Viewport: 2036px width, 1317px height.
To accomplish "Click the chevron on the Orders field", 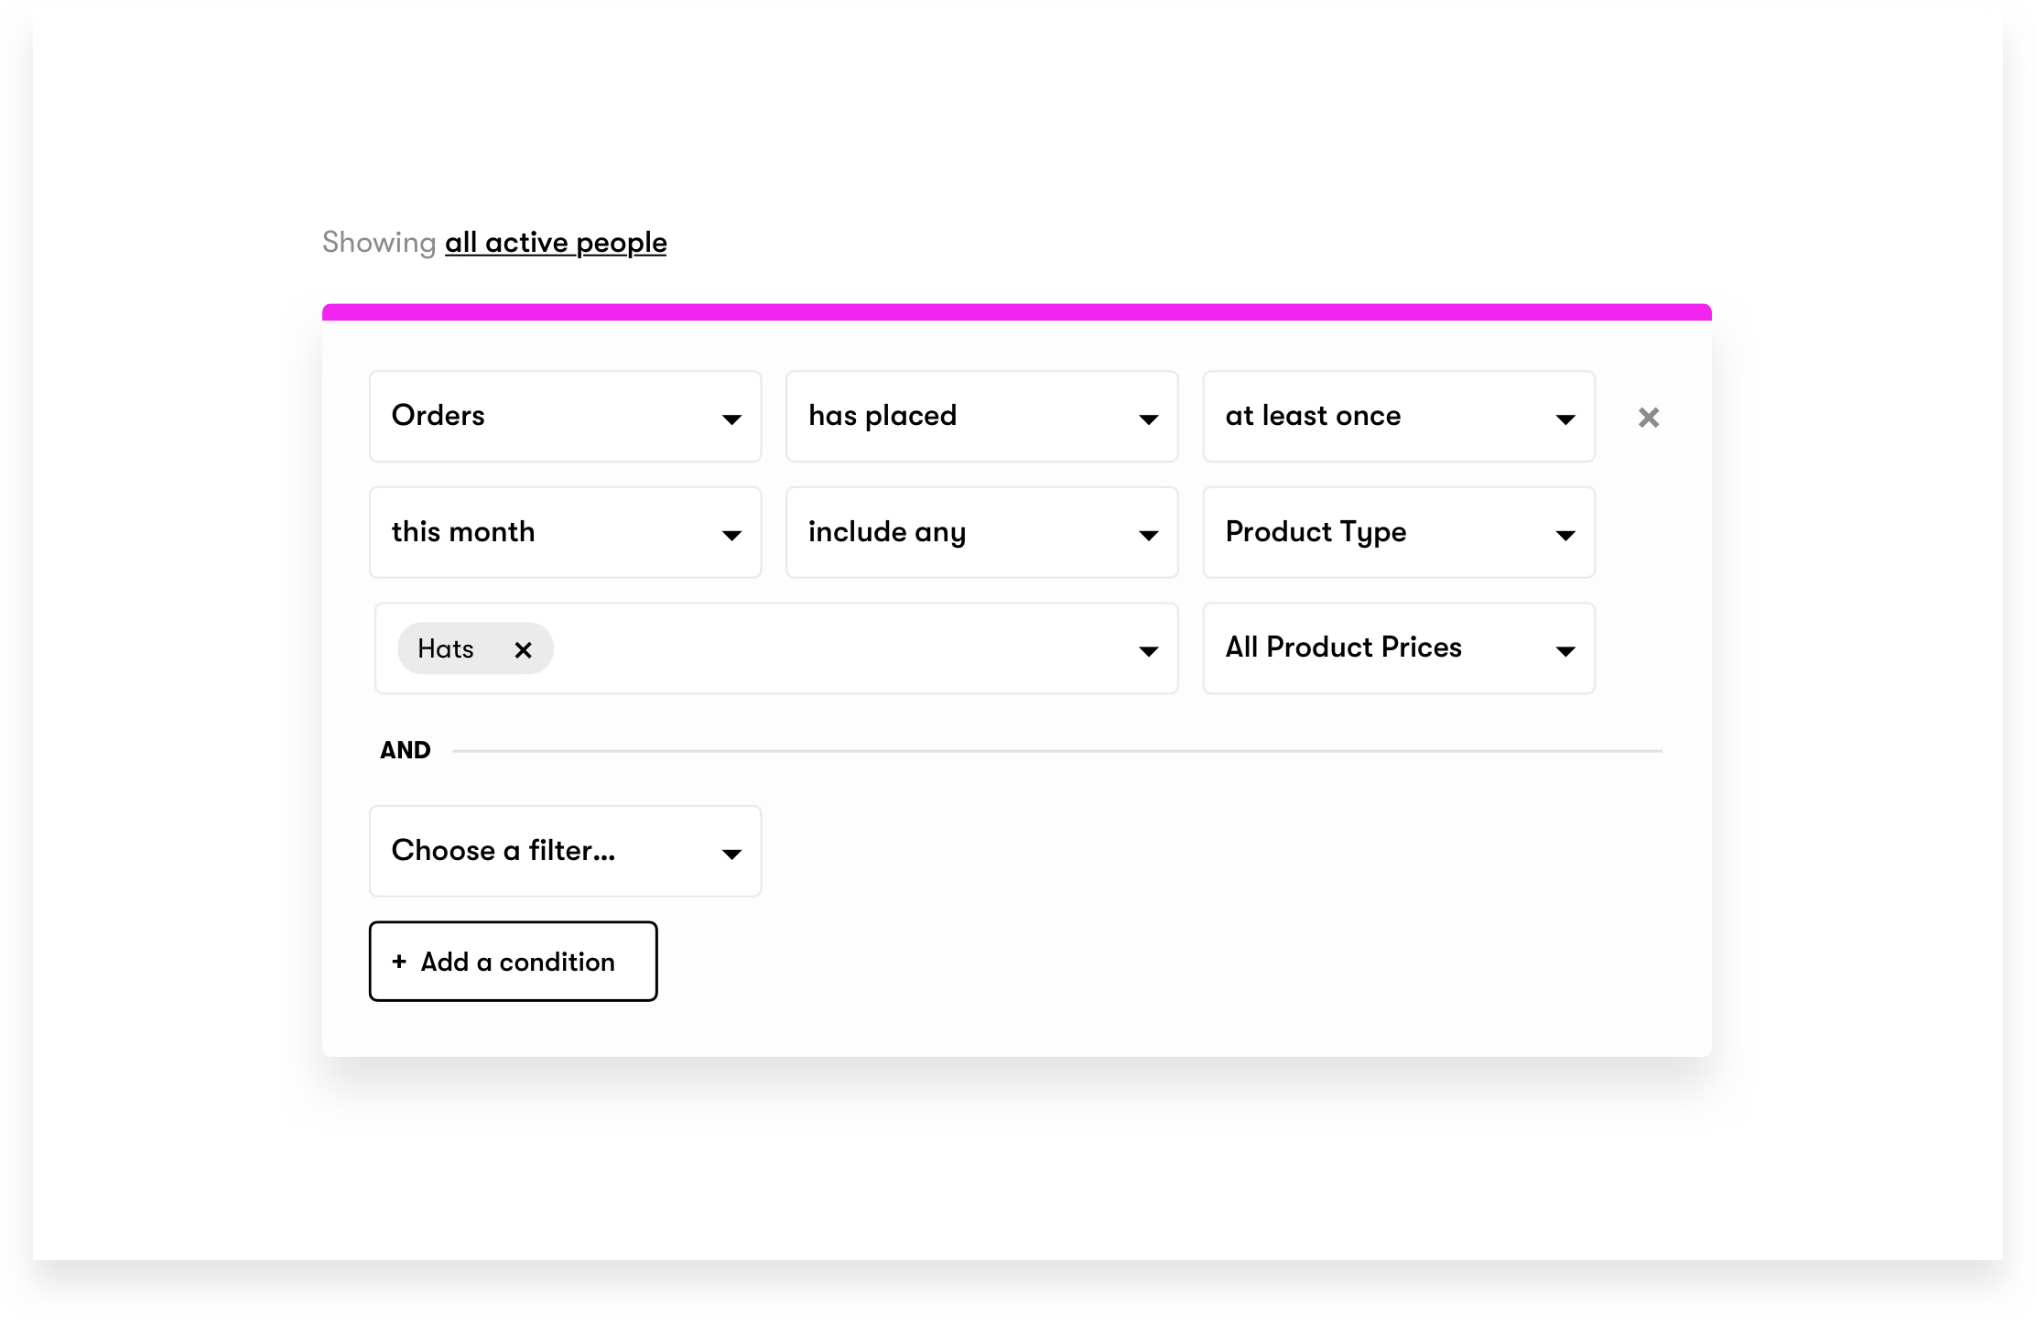I will (x=731, y=419).
